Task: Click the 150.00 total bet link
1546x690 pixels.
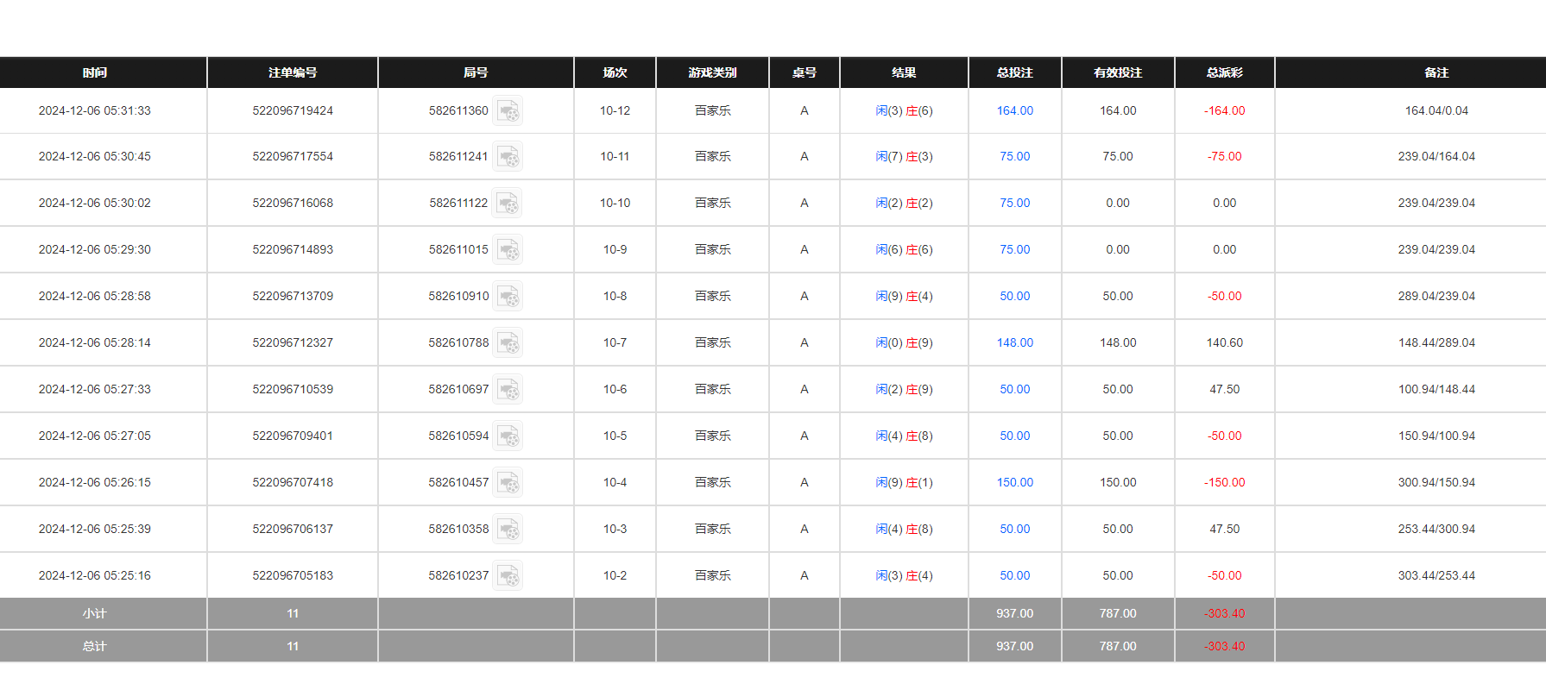Action: click(1014, 483)
